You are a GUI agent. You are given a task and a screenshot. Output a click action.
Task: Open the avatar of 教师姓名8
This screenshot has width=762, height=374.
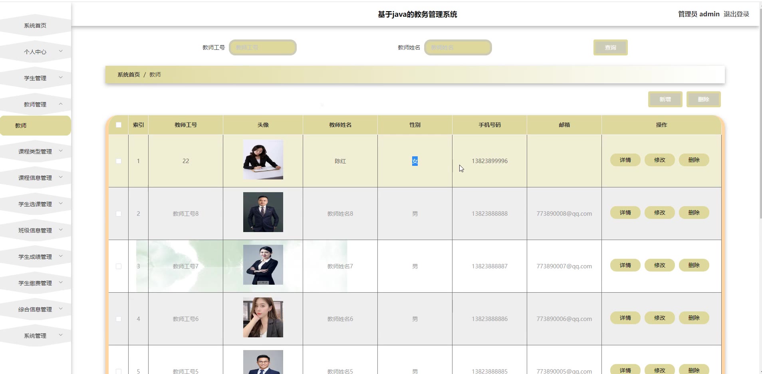[263, 212]
